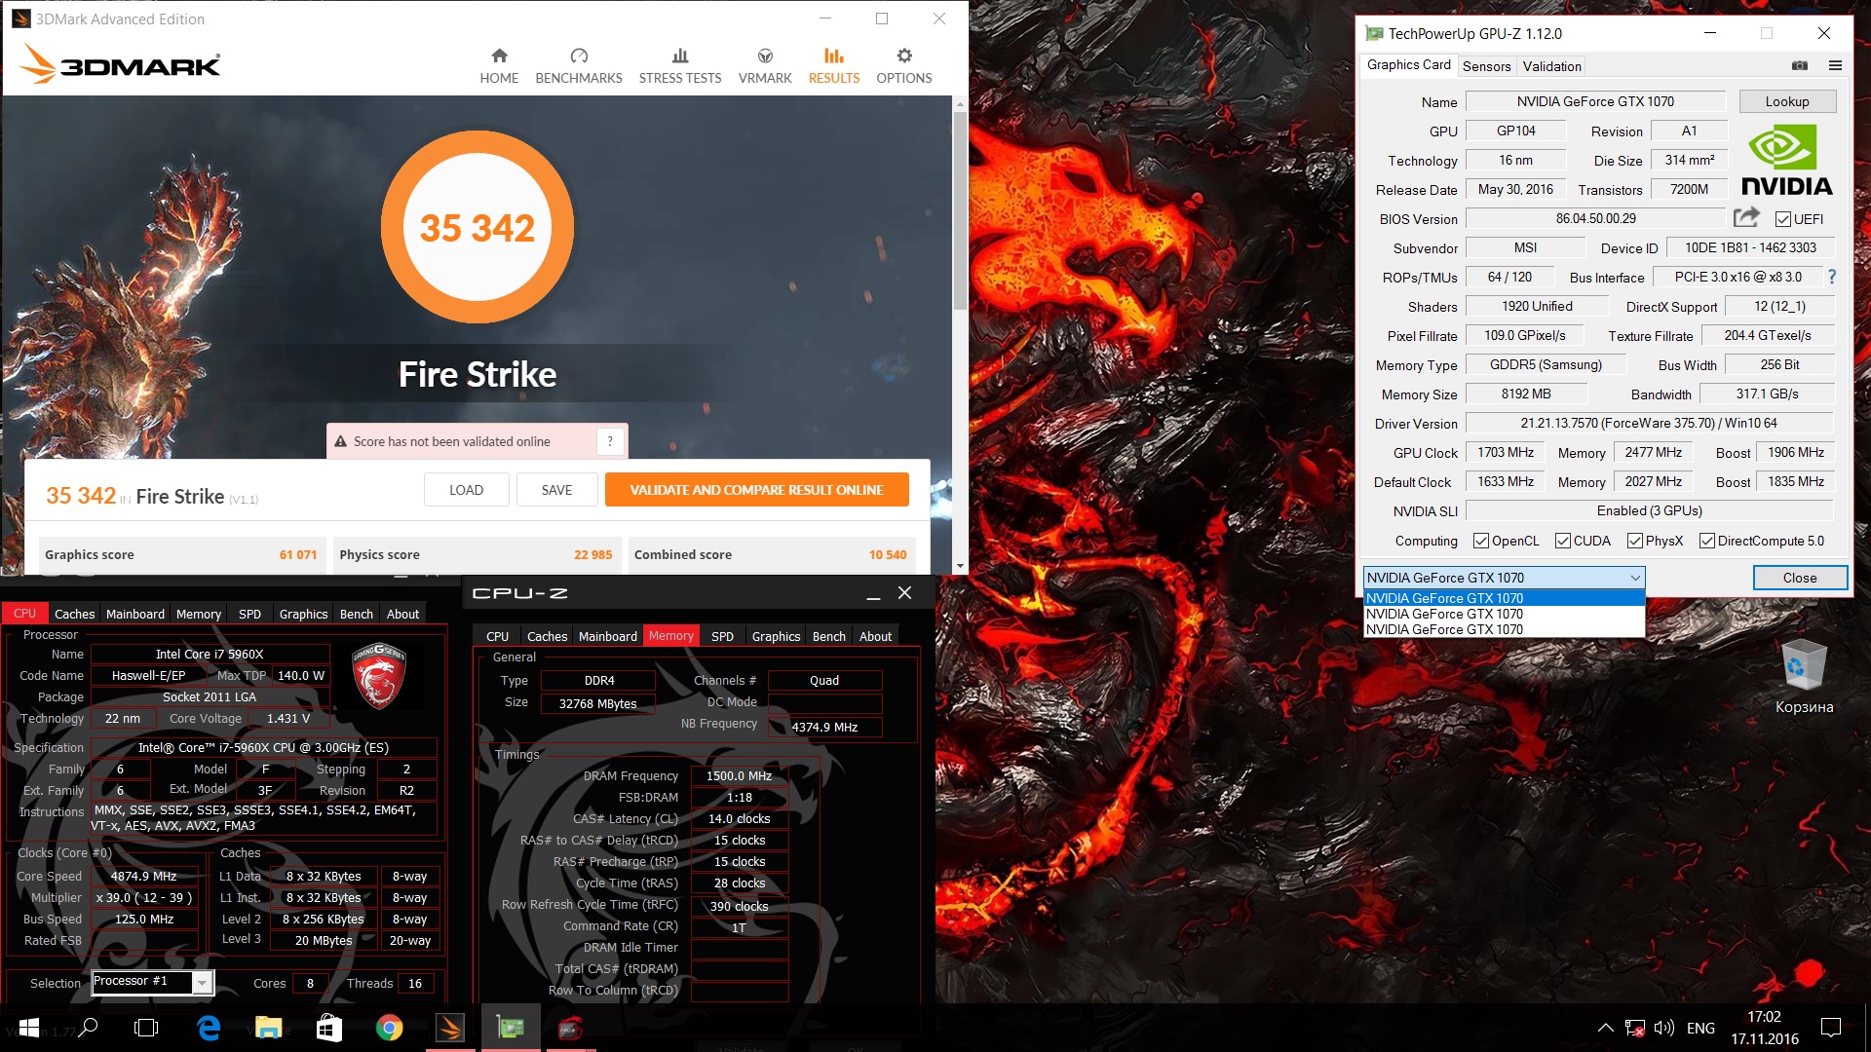Open OPTIONS gear in 3DMark

click(x=904, y=66)
